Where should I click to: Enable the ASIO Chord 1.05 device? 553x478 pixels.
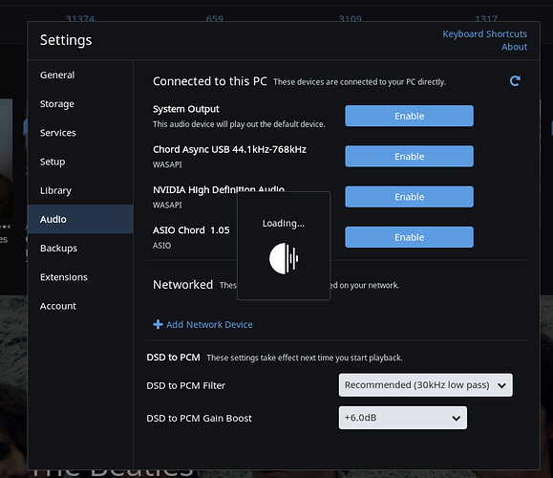[x=409, y=237]
